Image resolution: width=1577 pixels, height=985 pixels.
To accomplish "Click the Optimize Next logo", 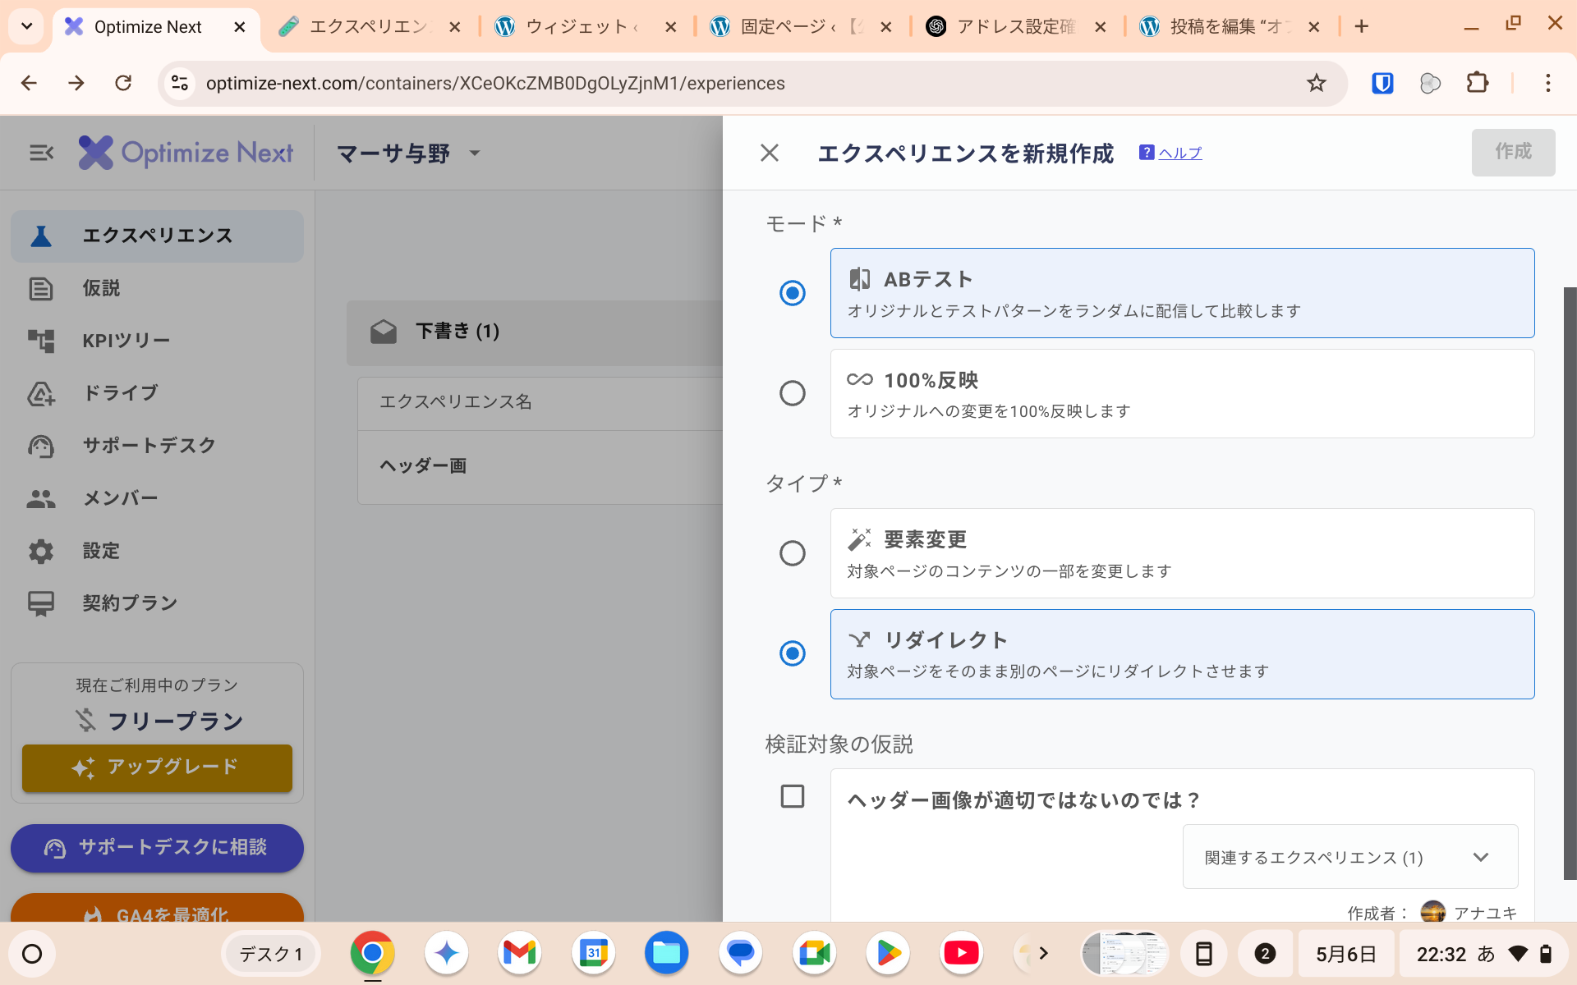I will (x=186, y=153).
